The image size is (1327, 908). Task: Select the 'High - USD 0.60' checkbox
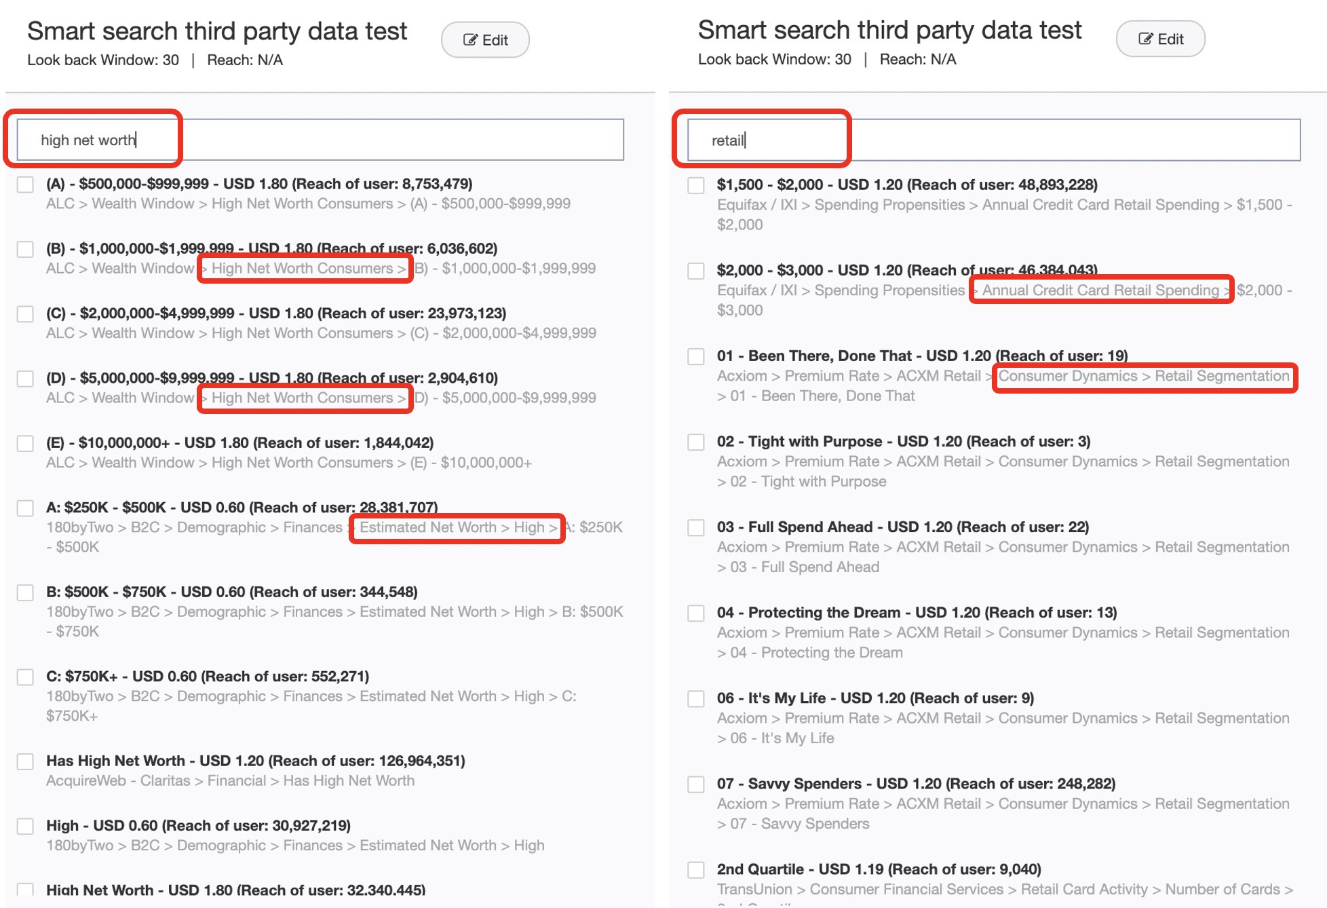point(26,827)
